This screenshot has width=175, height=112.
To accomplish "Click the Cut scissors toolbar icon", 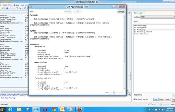I will 10,8.
